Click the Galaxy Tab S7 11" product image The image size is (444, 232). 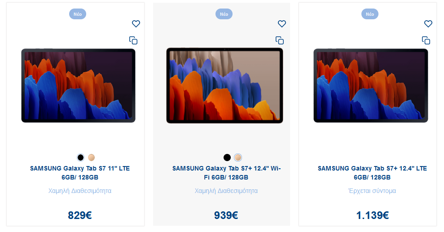pos(79,85)
